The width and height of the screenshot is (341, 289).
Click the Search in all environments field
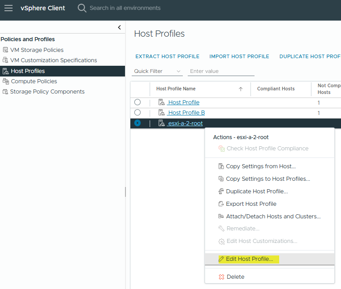click(125, 8)
